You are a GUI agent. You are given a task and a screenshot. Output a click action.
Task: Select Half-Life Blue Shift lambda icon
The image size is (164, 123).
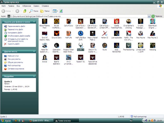(x=80, y=33)
